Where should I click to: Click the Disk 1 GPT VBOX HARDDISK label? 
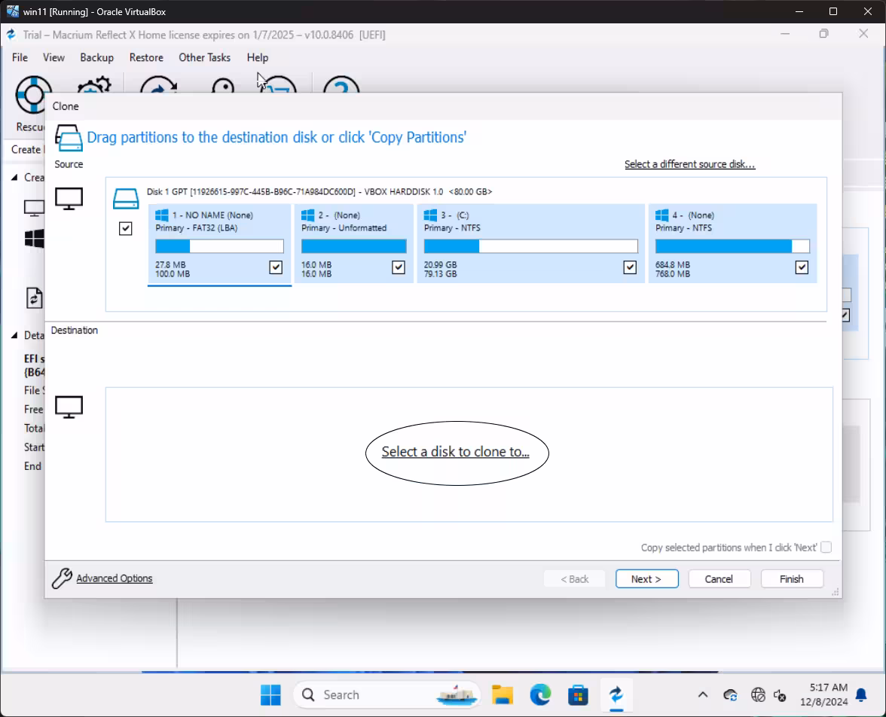pyautogui.click(x=319, y=191)
